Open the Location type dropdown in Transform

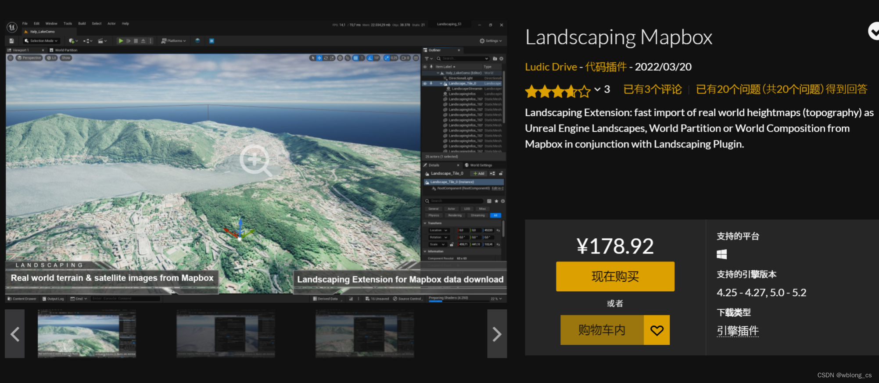coord(439,230)
